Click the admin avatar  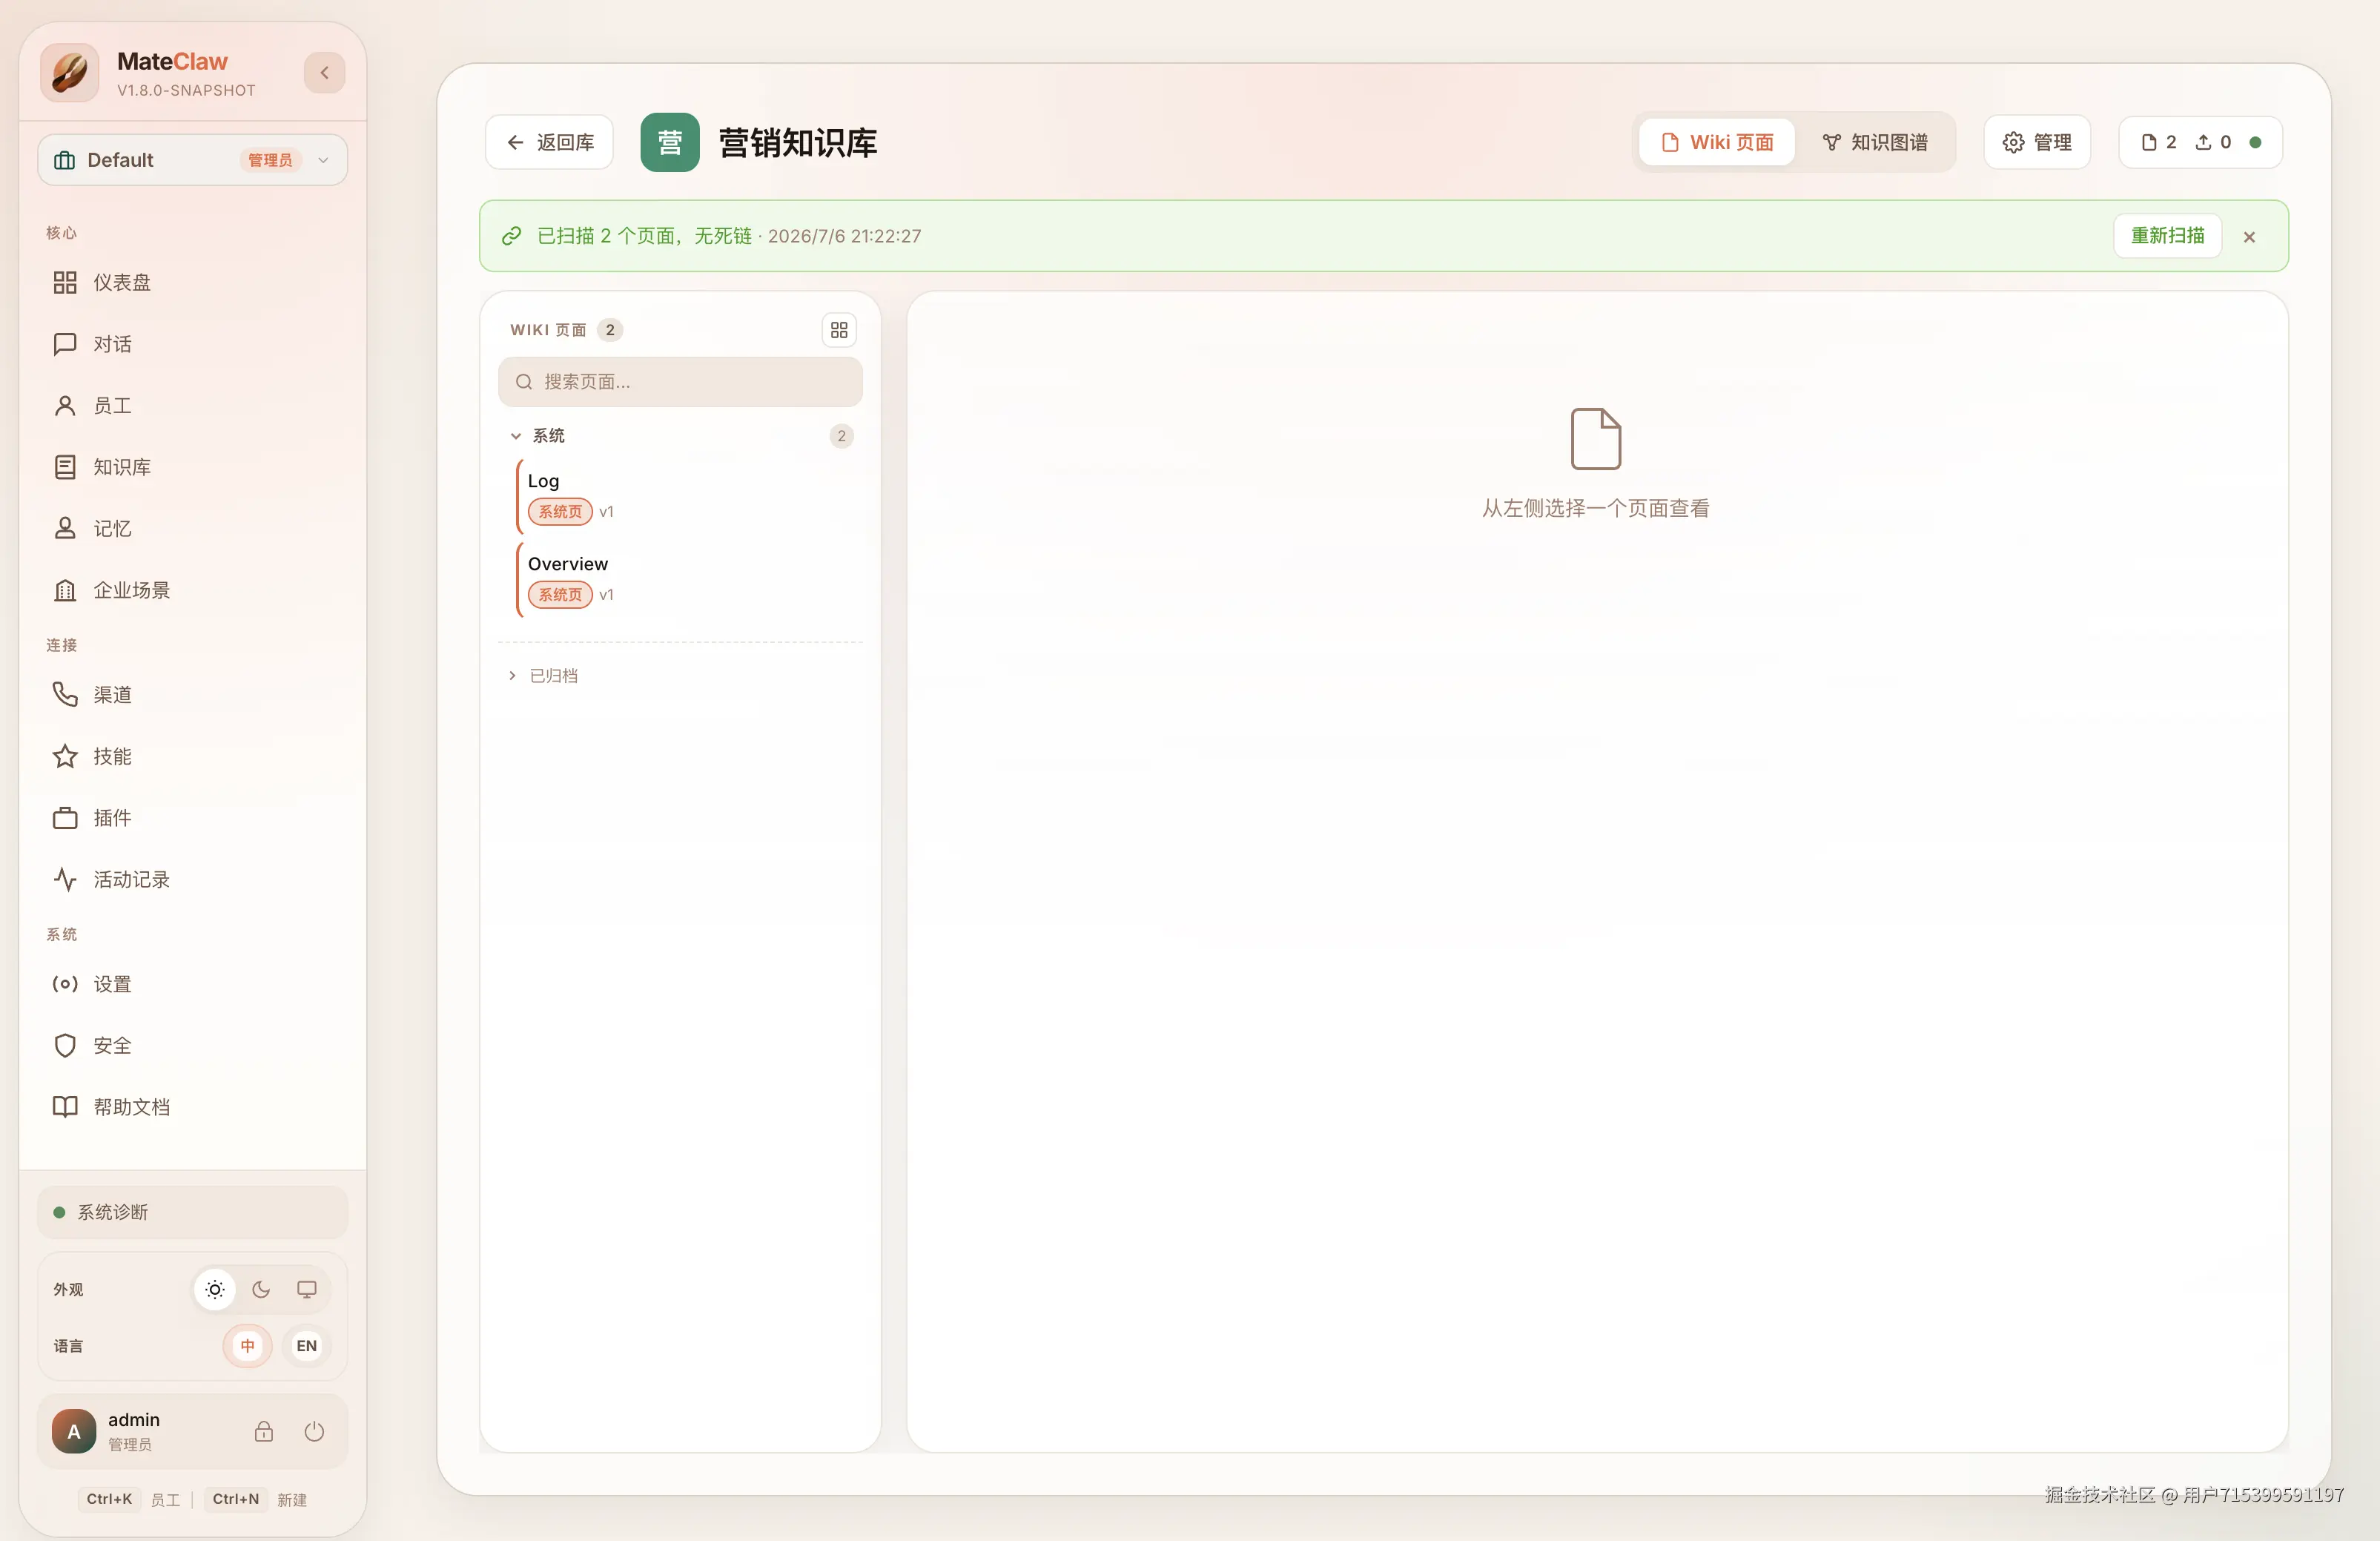click(74, 1432)
